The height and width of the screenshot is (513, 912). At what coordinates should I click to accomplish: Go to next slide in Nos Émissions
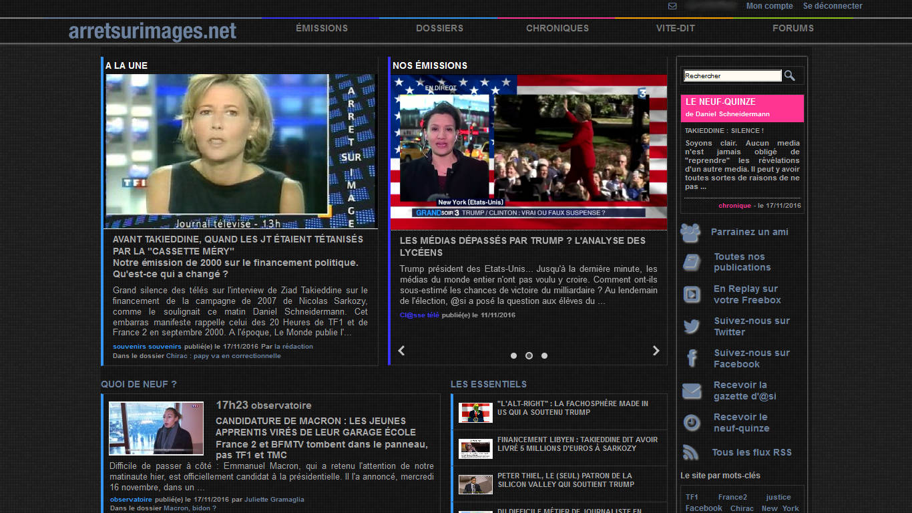point(656,351)
